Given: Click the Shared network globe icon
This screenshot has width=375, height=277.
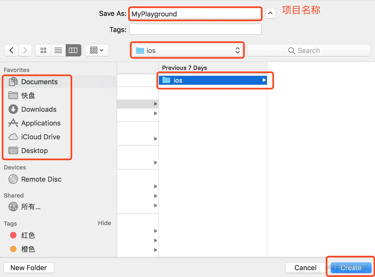Looking at the screenshot, I should tap(13, 207).
